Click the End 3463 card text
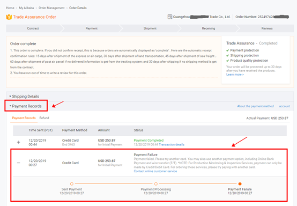Screen dimensions: 297x206 coord(69,145)
